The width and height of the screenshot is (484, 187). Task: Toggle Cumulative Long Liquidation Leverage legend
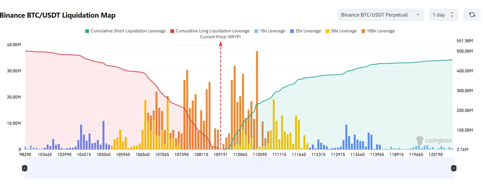[x=210, y=31]
